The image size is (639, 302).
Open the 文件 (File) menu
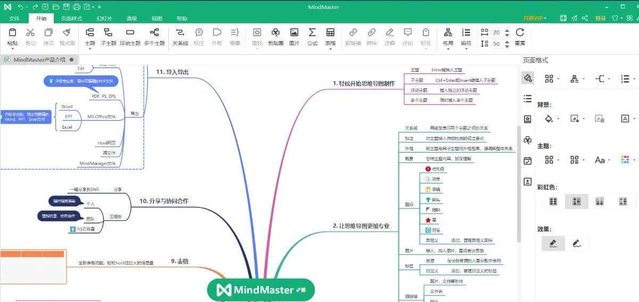[x=14, y=18]
